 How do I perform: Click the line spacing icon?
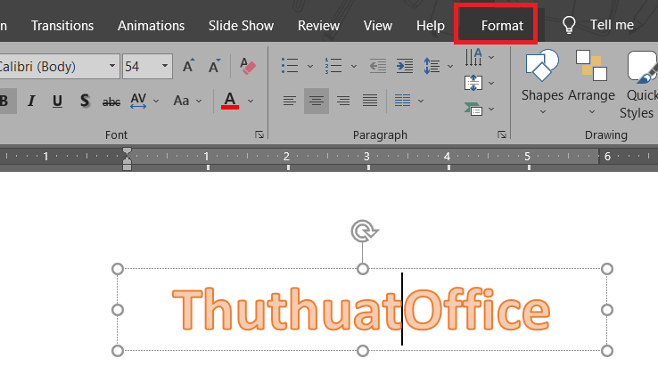(x=432, y=66)
